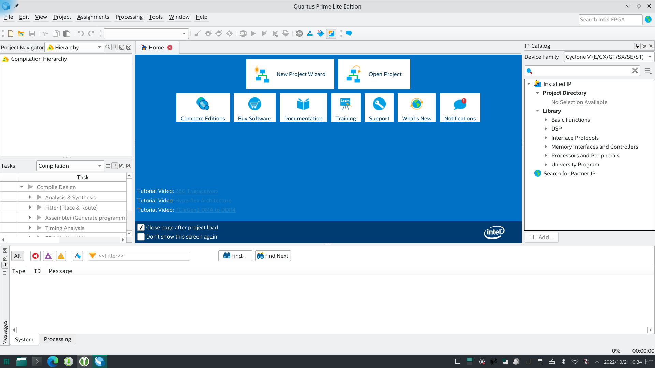
Task: Expand the Basic Functions library tree
Action: (x=546, y=120)
